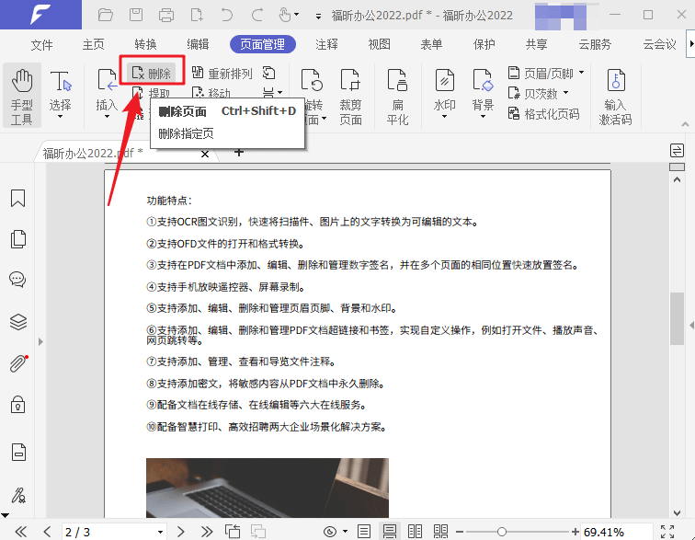Viewport: 695px width, 540px height.
Task: Click Enter activation code (输入激活码)
Action: pos(615,97)
